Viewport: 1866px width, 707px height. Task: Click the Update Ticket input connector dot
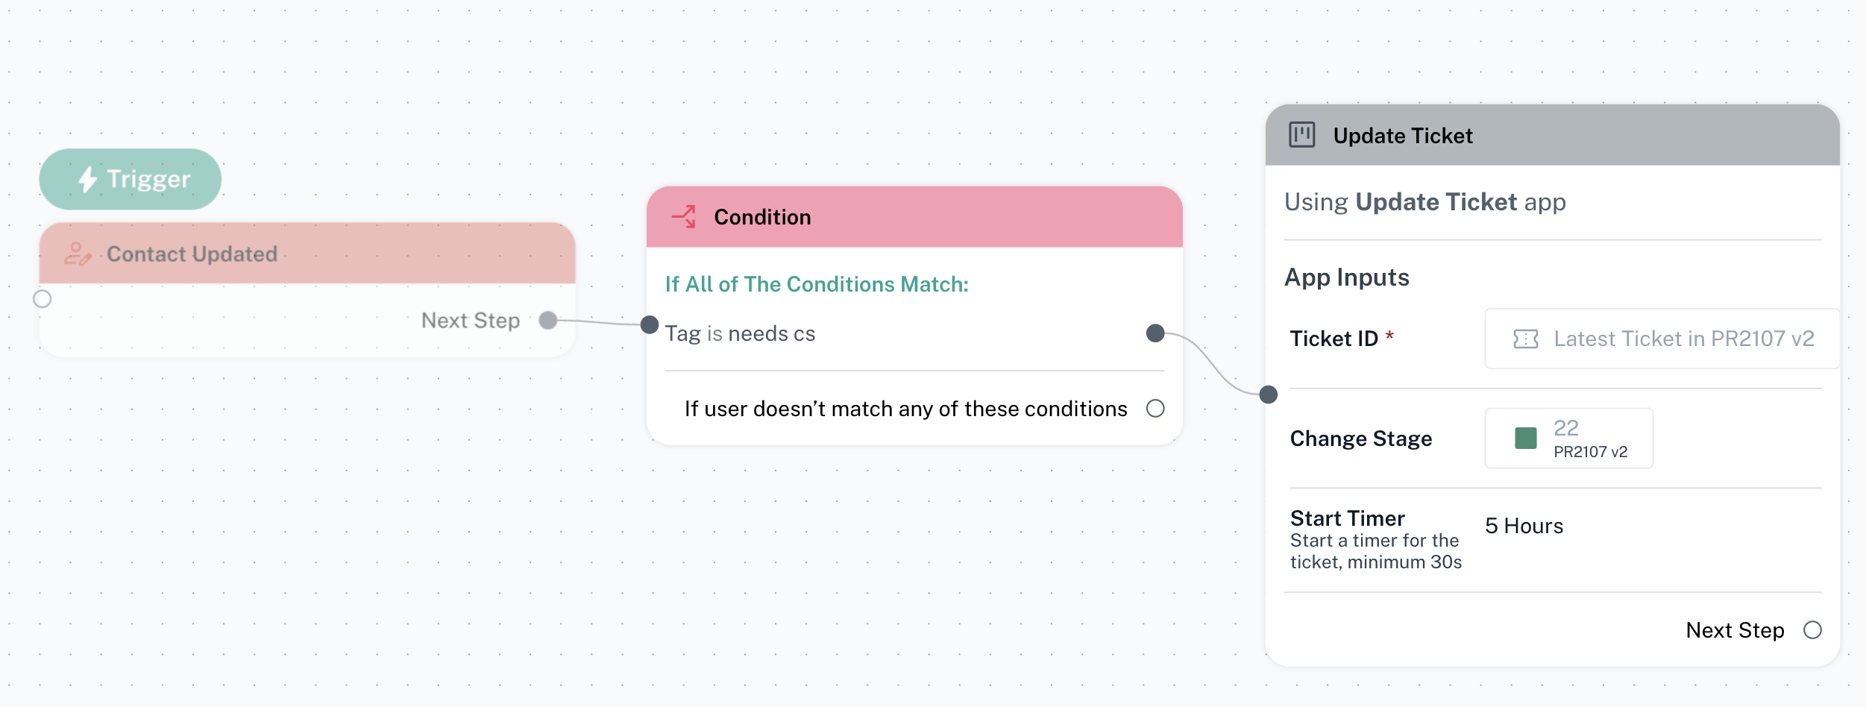(1269, 395)
